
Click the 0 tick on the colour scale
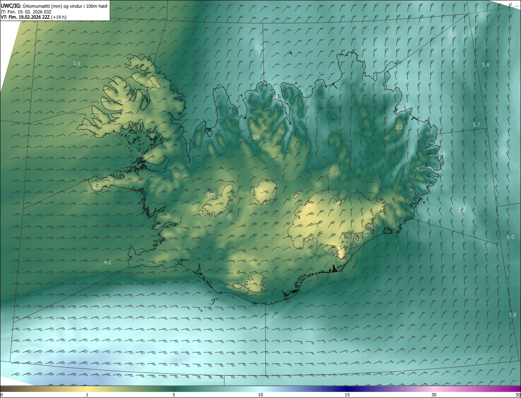2,395
